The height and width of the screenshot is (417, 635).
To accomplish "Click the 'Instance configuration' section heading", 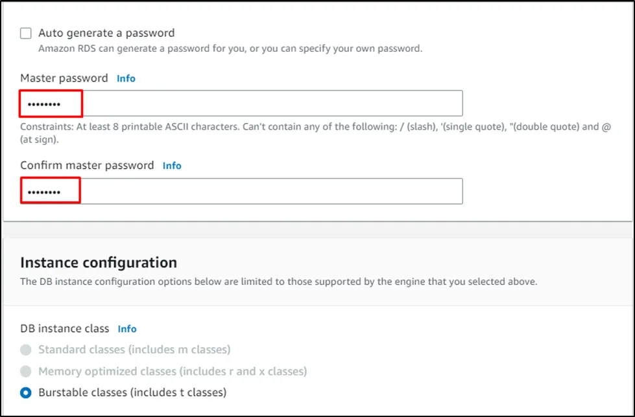I will (x=99, y=263).
